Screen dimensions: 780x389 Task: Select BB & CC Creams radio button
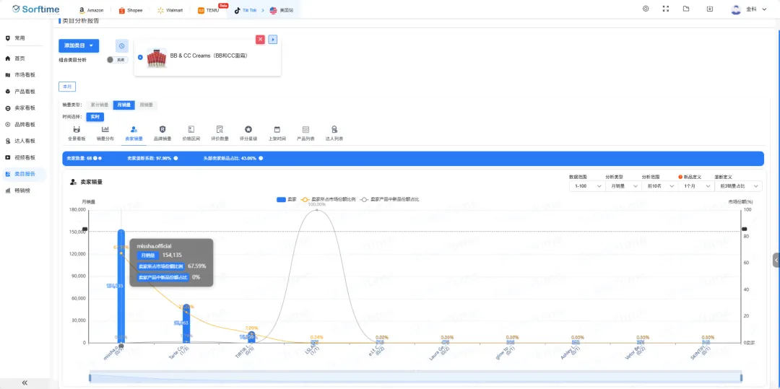(140, 57)
